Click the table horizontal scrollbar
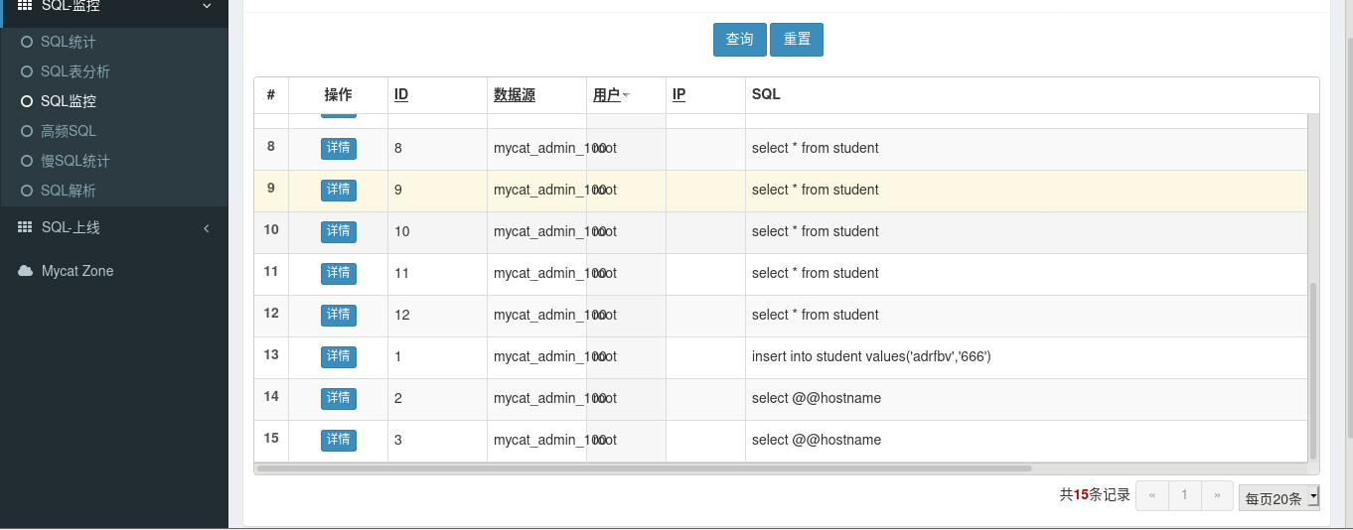This screenshot has height=530, width=1353. click(x=644, y=468)
